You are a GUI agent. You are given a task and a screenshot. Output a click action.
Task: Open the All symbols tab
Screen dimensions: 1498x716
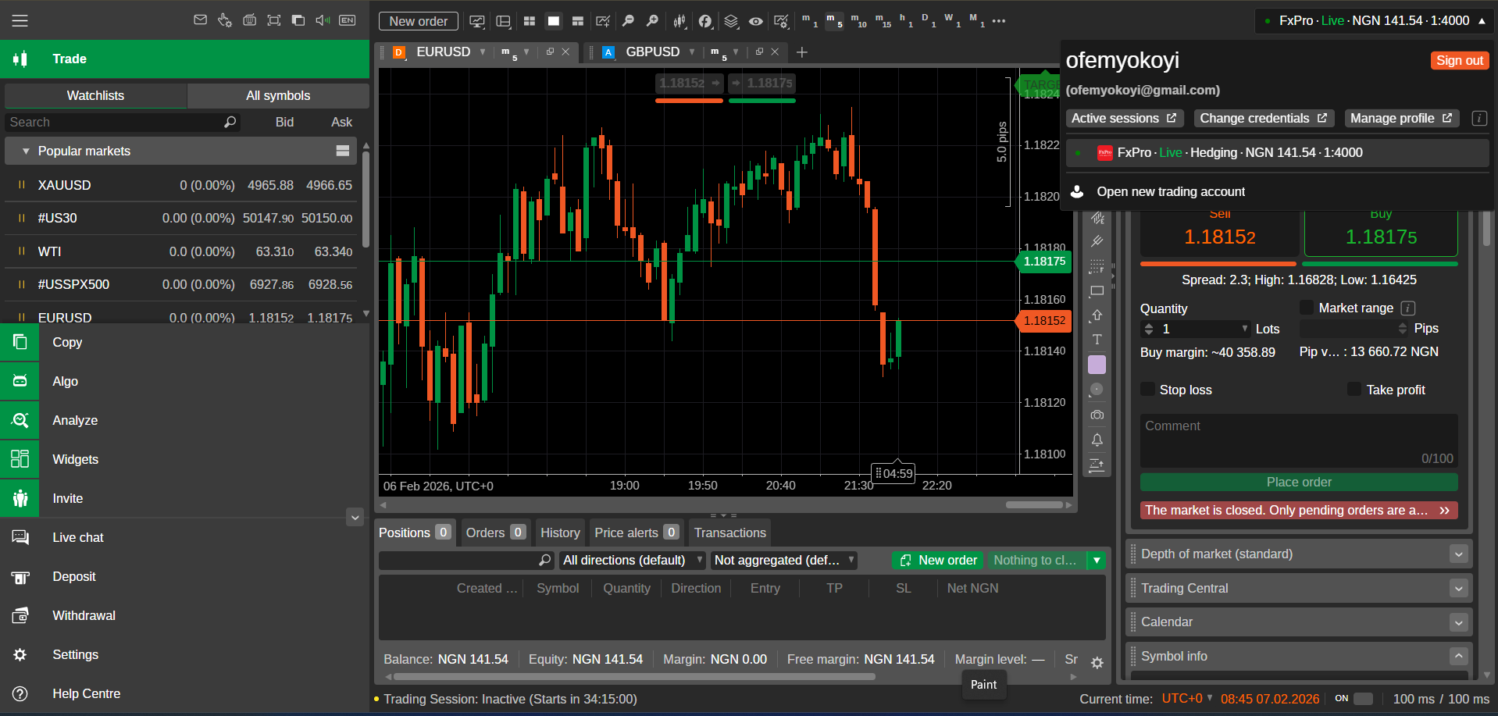(278, 95)
